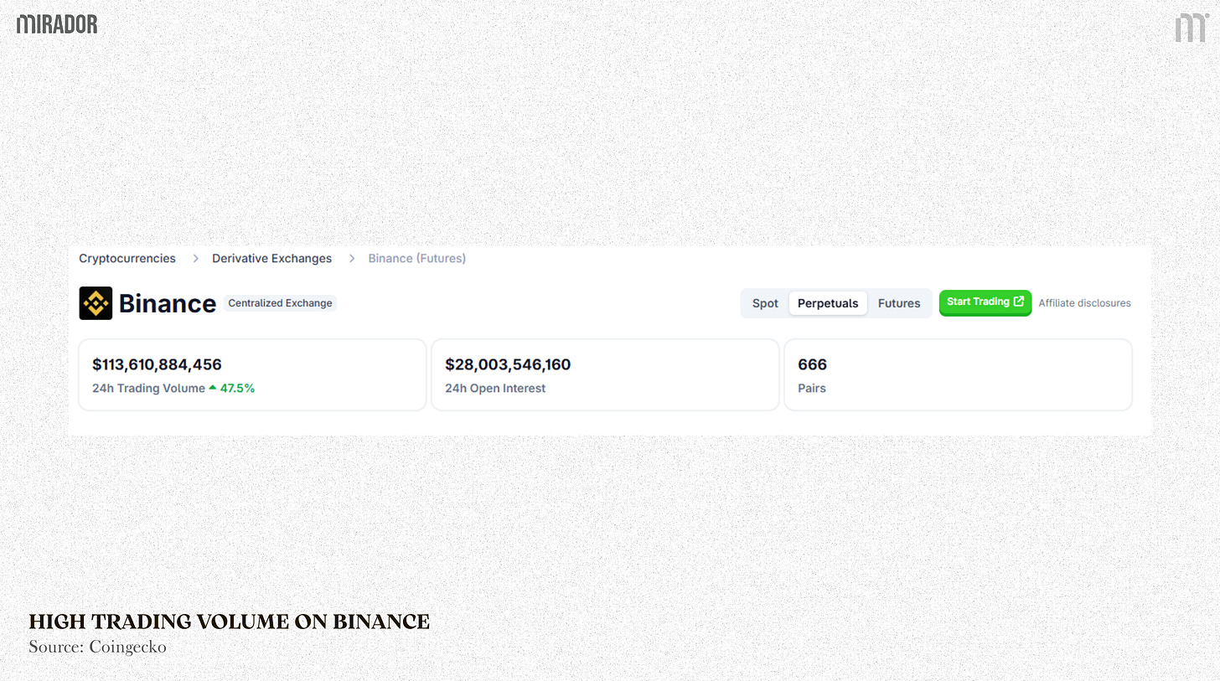Image resolution: width=1220 pixels, height=681 pixels.
Task: Click the $113,610,884,456 volume value
Action: coord(157,364)
